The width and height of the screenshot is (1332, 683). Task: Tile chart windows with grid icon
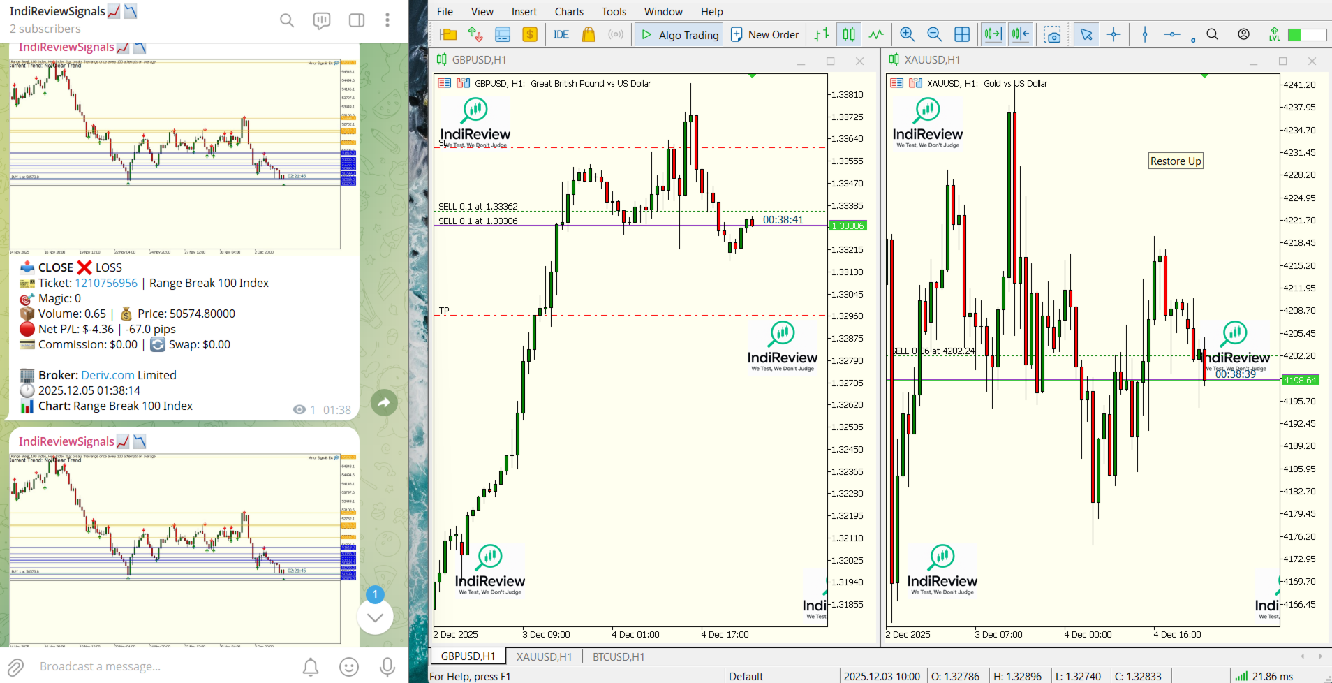click(x=962, y=34)
